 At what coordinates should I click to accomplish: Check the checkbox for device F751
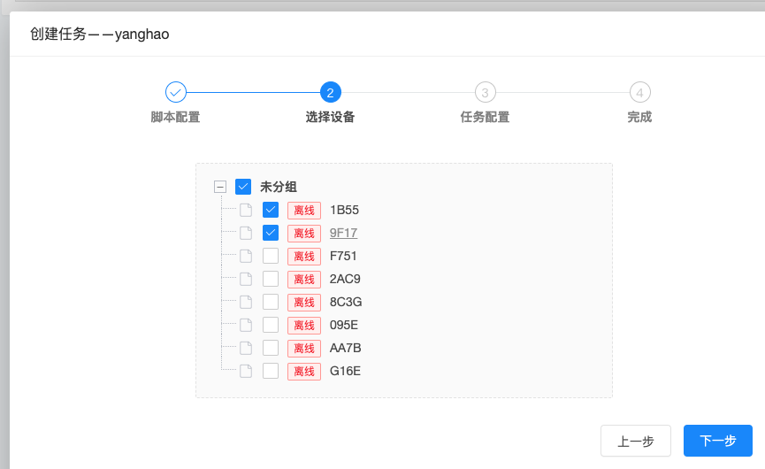coord(271,256)
